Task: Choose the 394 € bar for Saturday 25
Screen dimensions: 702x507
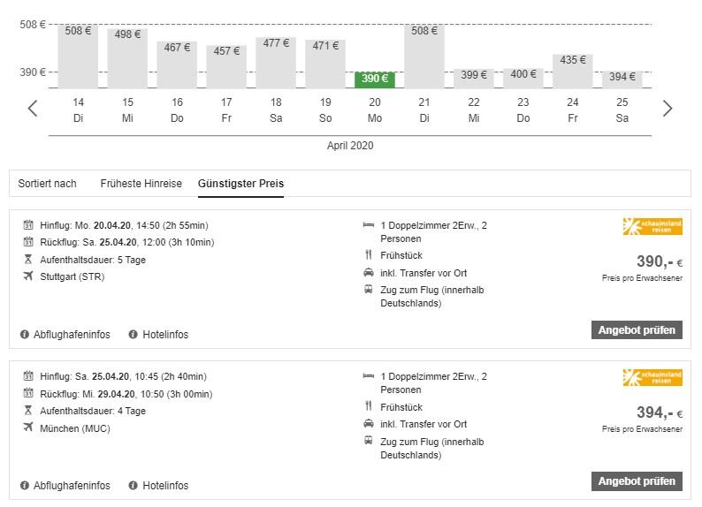Action: [x=622, y=79]
